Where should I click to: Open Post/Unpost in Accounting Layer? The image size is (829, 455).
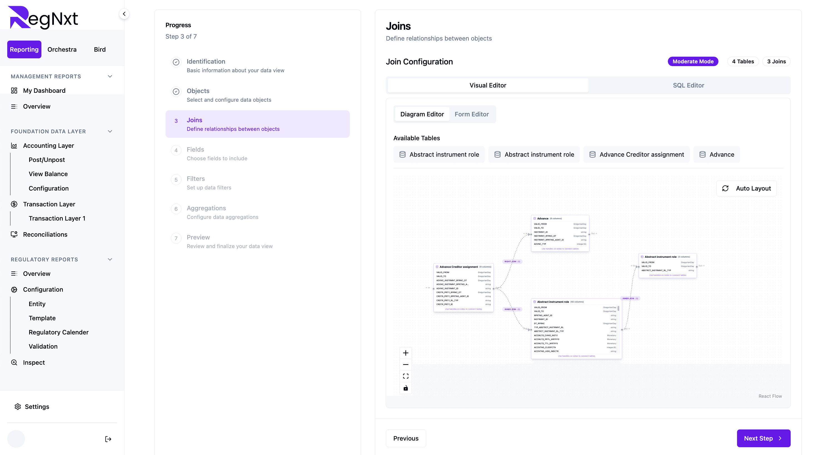pyautogui.click(x=47, y=160)
